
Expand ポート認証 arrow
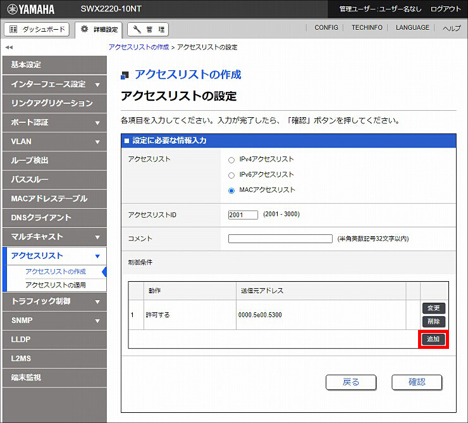(97, 123)
